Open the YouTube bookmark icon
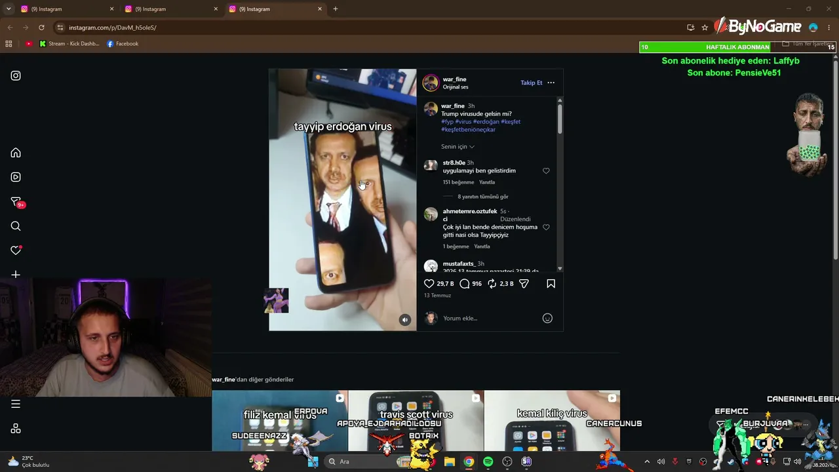This screenshot has height=472, width=839. (x=29, y=44)
